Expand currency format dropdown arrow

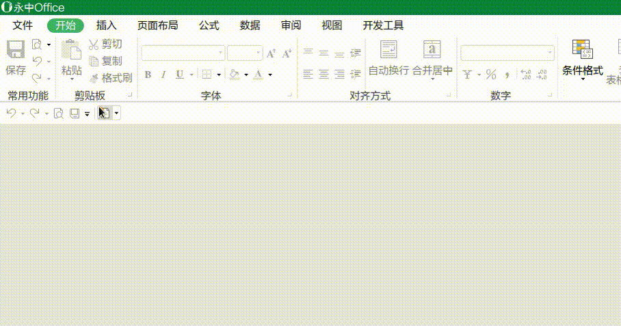[x=479, y=75]
